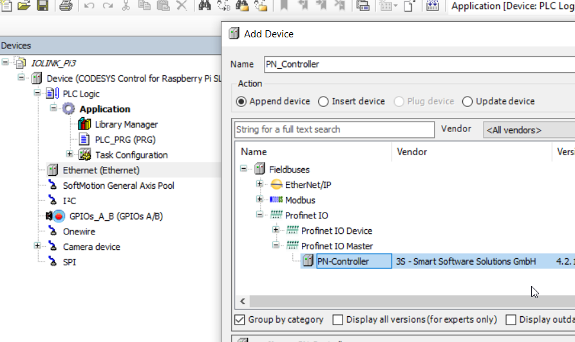Collapse the Application node in tree
This screenshot has width=575, height=342.
pos(53,108)
